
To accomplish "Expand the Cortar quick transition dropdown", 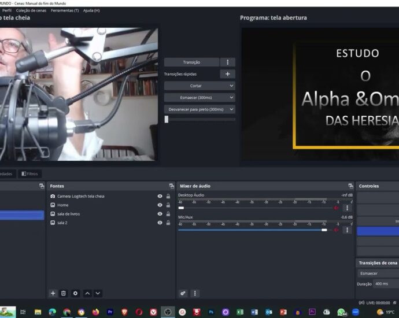I will [x=199, y=86].
